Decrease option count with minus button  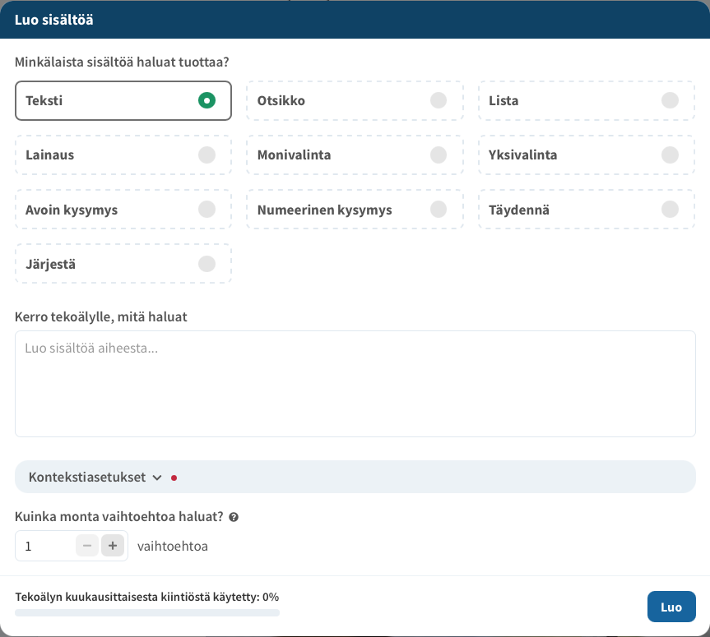[87, 545]
